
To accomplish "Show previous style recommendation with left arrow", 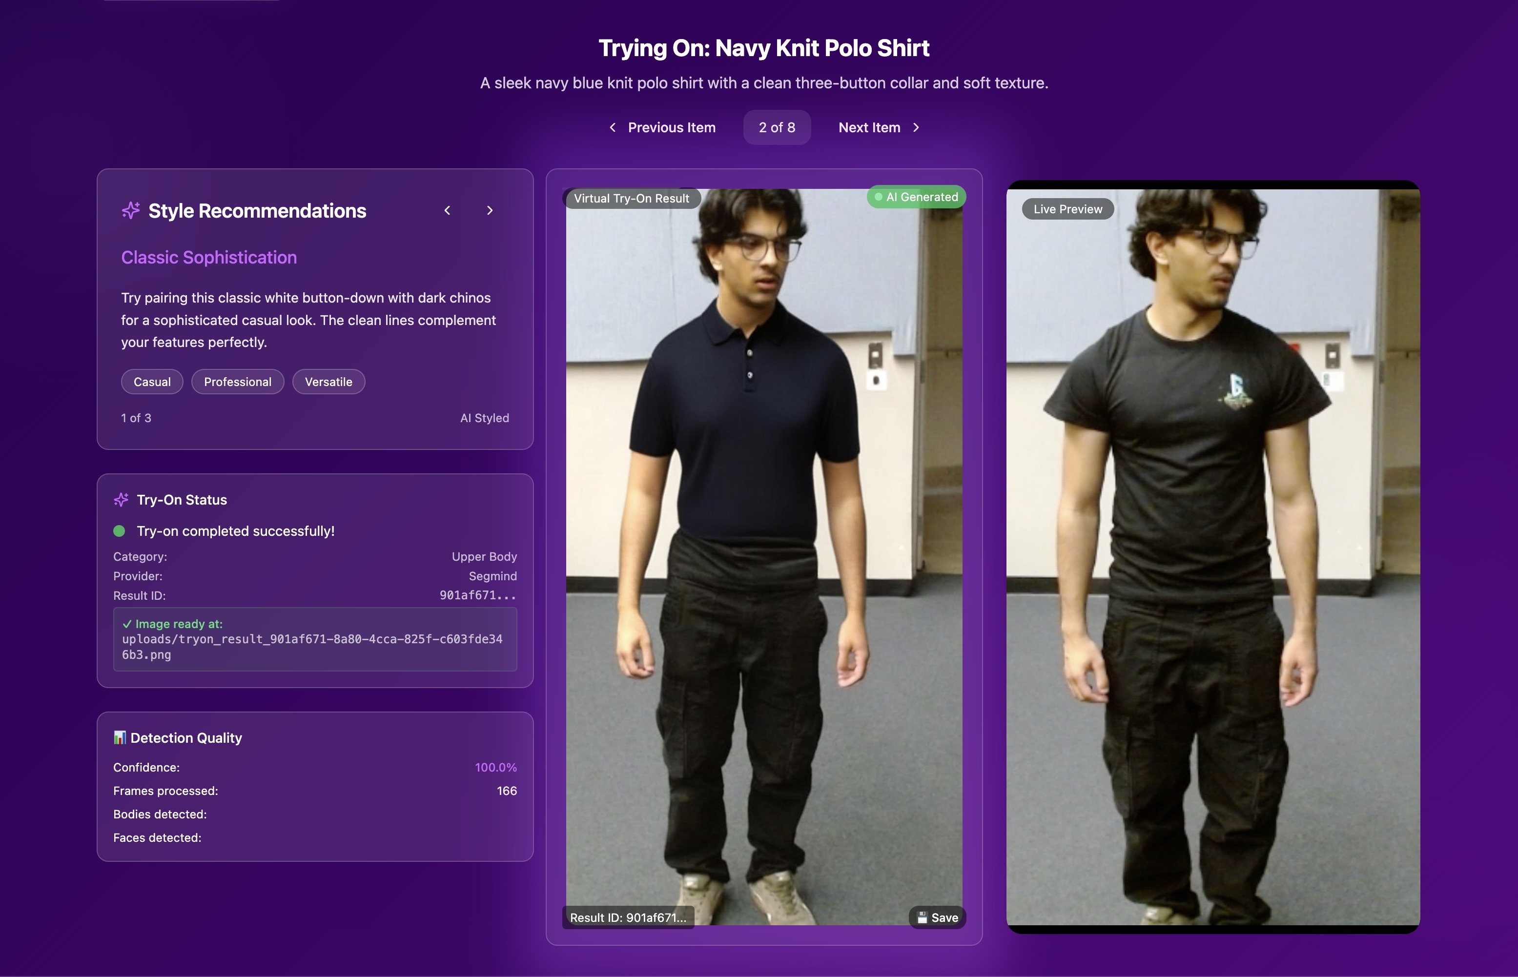I will (447, 211).
